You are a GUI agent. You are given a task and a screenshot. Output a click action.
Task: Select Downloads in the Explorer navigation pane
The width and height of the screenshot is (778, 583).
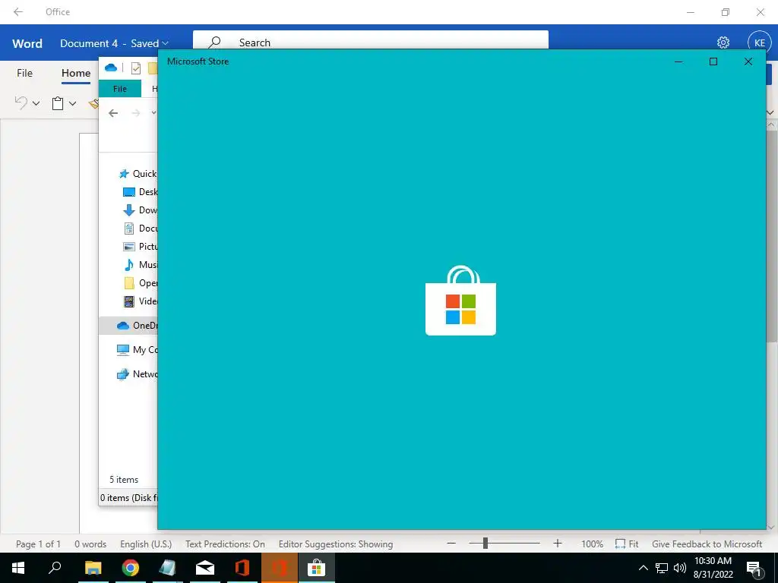[140, 210]
